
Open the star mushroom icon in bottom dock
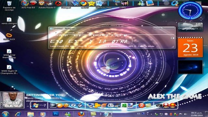[173, 105]
